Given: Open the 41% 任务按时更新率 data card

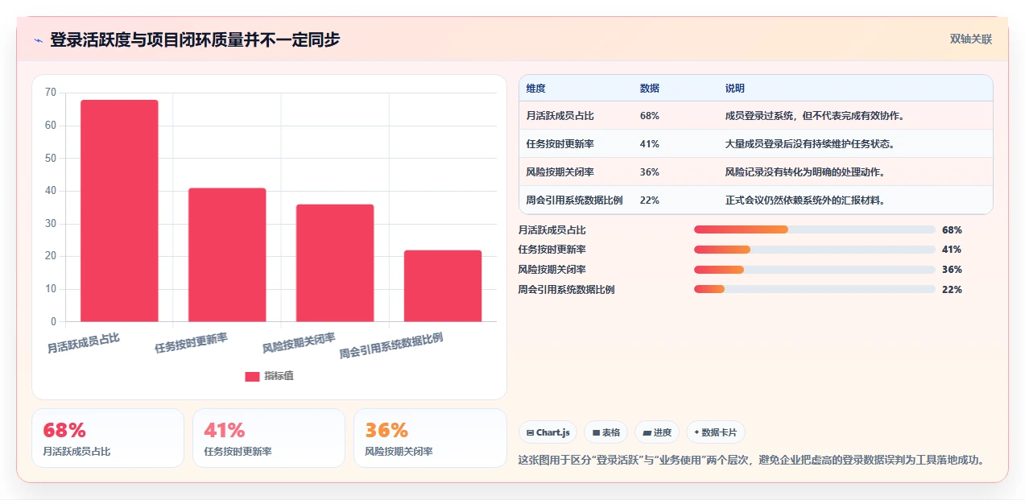Looking at the screenshot, I should (x=269, y=438).
